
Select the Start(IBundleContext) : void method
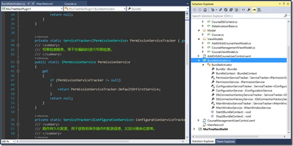coord(233,112)
